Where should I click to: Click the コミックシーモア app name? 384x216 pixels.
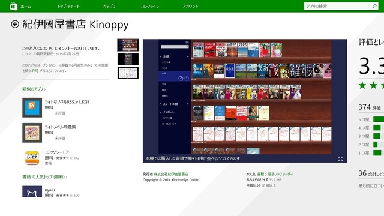(x=57, y=152)
